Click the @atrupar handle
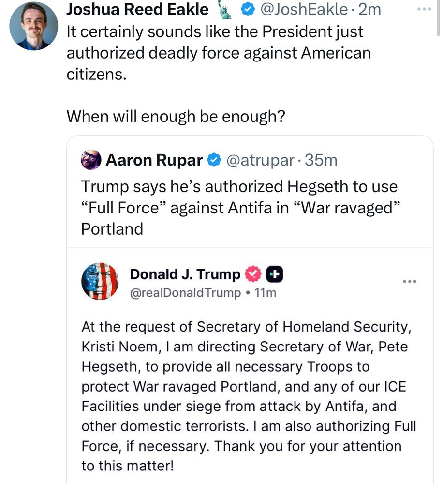 [260, 160]
